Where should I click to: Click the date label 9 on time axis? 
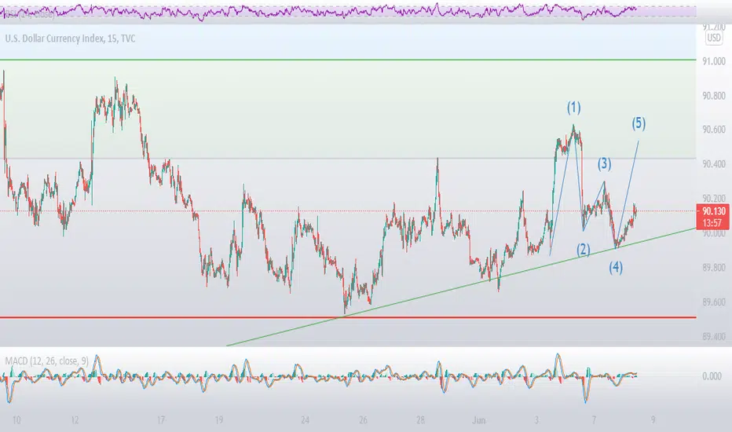click(653, 420)
